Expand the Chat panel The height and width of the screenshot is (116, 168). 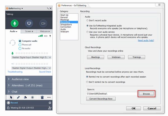[x=29, y=91]
